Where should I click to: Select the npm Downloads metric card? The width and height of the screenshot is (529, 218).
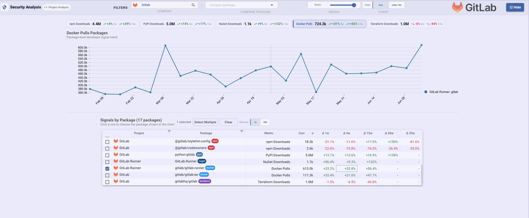tap(102, 24)
